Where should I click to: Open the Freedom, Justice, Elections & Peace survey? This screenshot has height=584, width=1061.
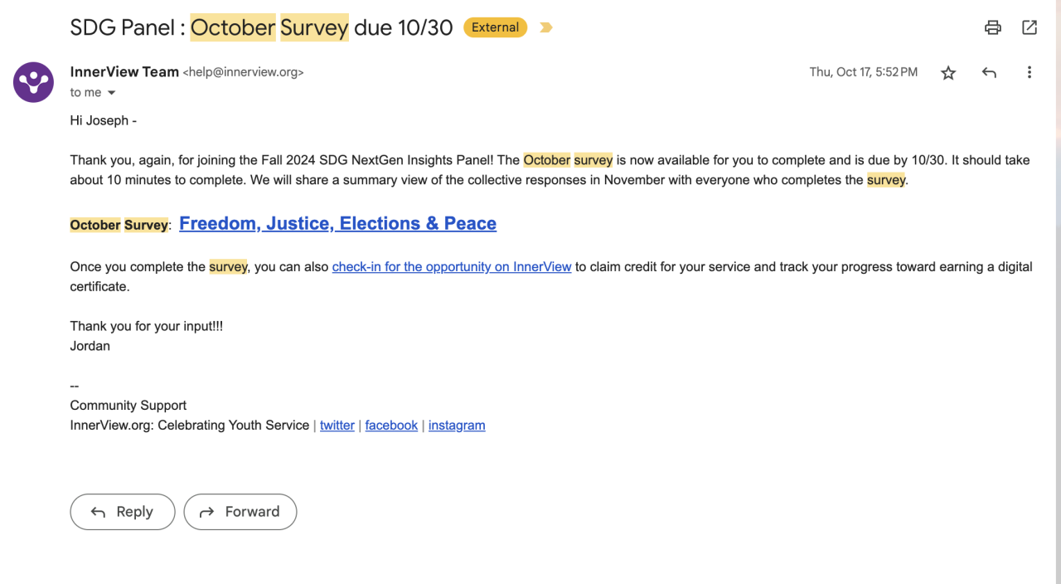tap(337, 223)
